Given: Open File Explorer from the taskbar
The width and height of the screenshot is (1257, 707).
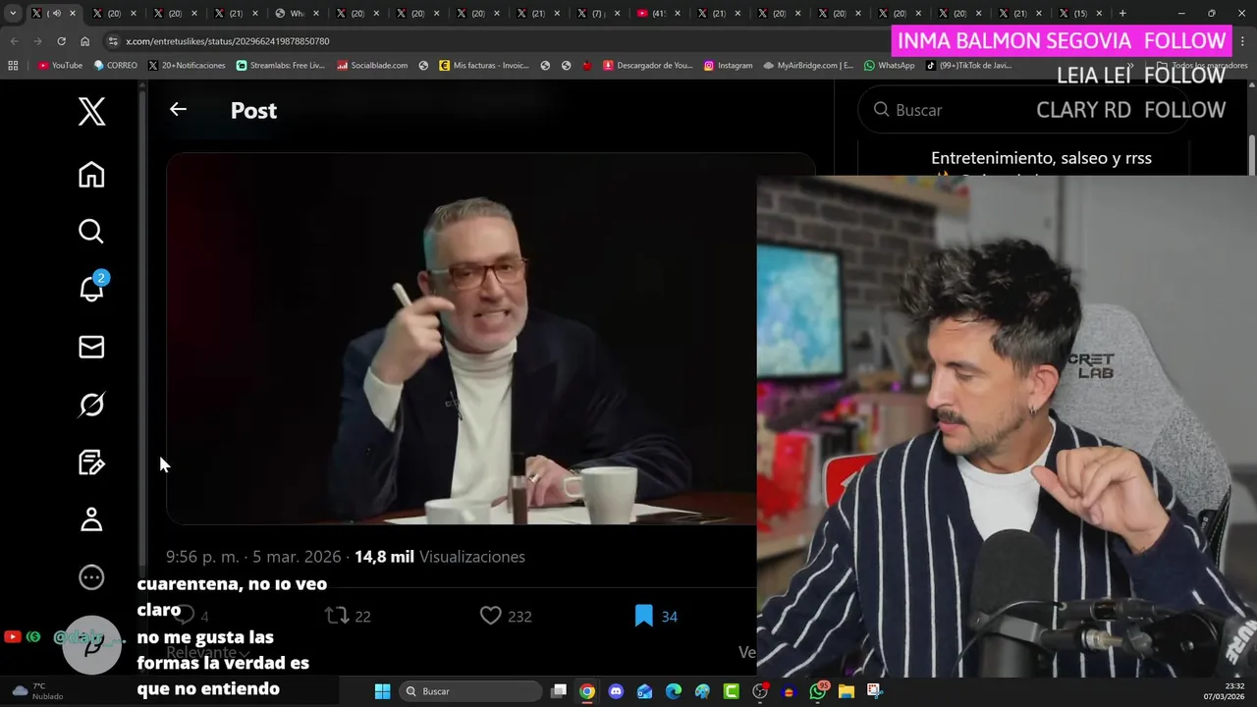Looking at the screenshot, I should tap(847, 691).
